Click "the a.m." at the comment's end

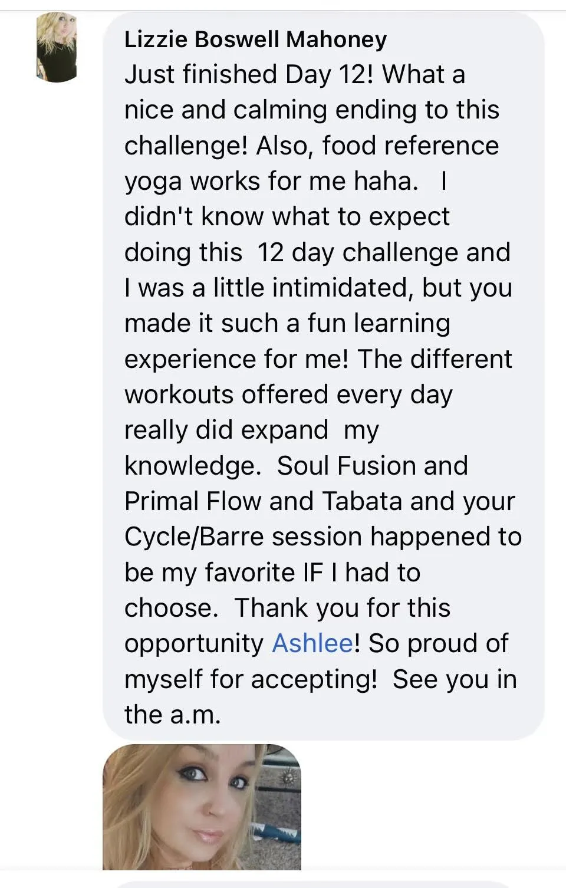tap(172, 714)
